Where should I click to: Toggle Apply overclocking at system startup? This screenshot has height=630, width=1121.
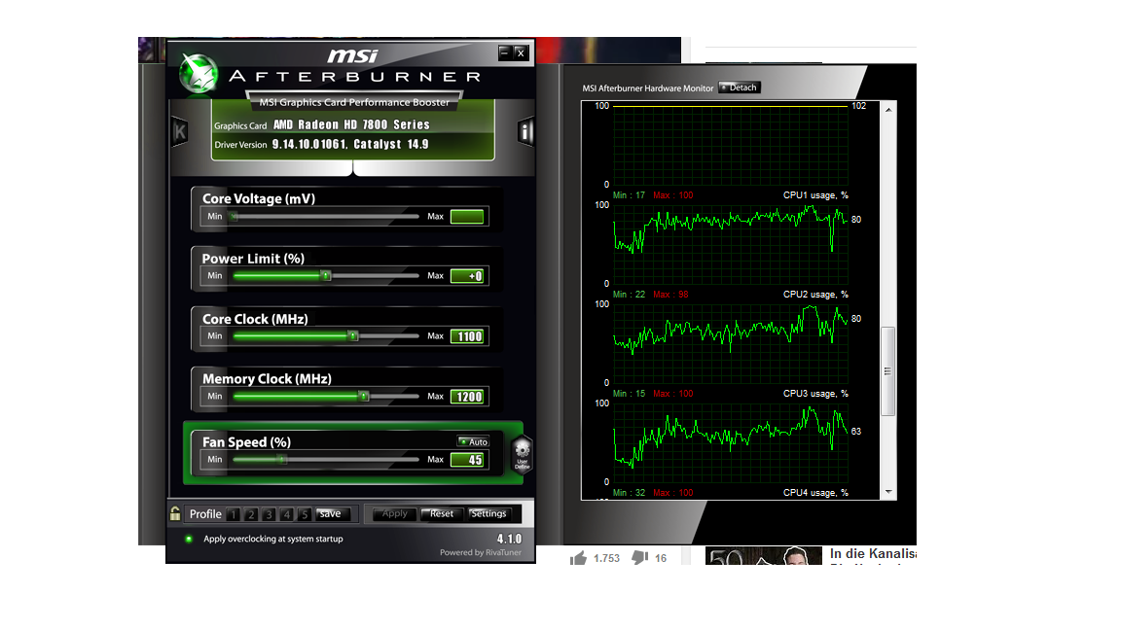(x=189, y=539)
